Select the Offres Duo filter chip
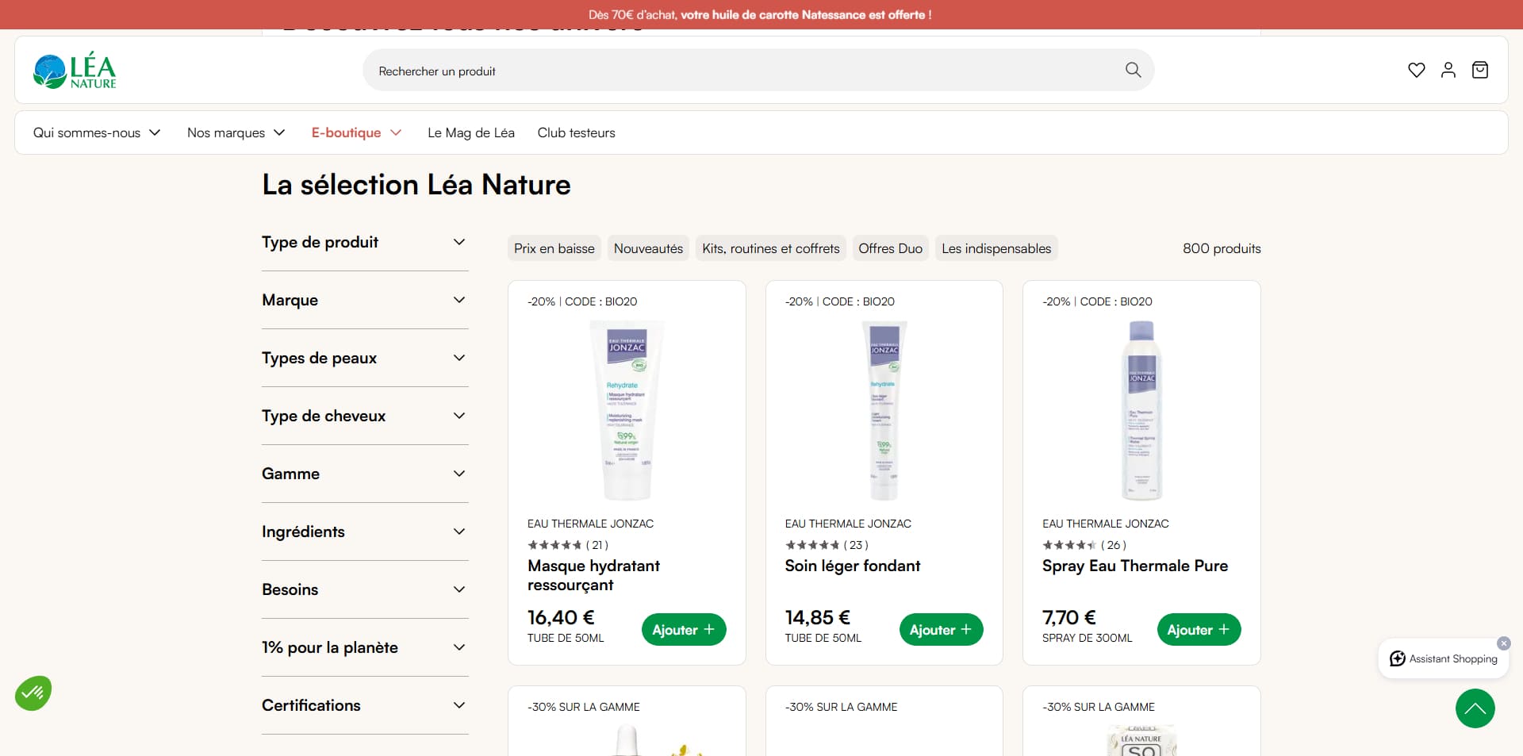The height and width of the screenshot is (756, 1523). point(890,248)
